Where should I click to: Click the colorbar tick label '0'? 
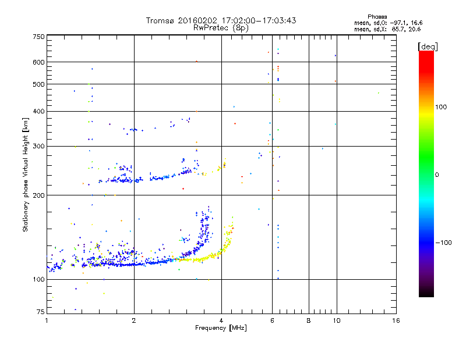pyautogui.click(x=437, y=175)
